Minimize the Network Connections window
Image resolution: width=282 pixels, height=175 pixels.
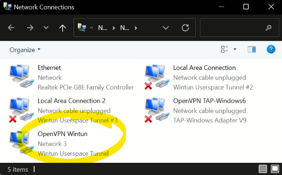pos(221,7)
